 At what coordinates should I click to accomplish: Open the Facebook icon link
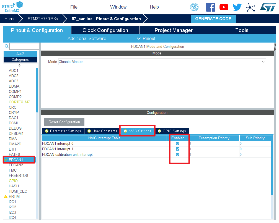point(210,7)
